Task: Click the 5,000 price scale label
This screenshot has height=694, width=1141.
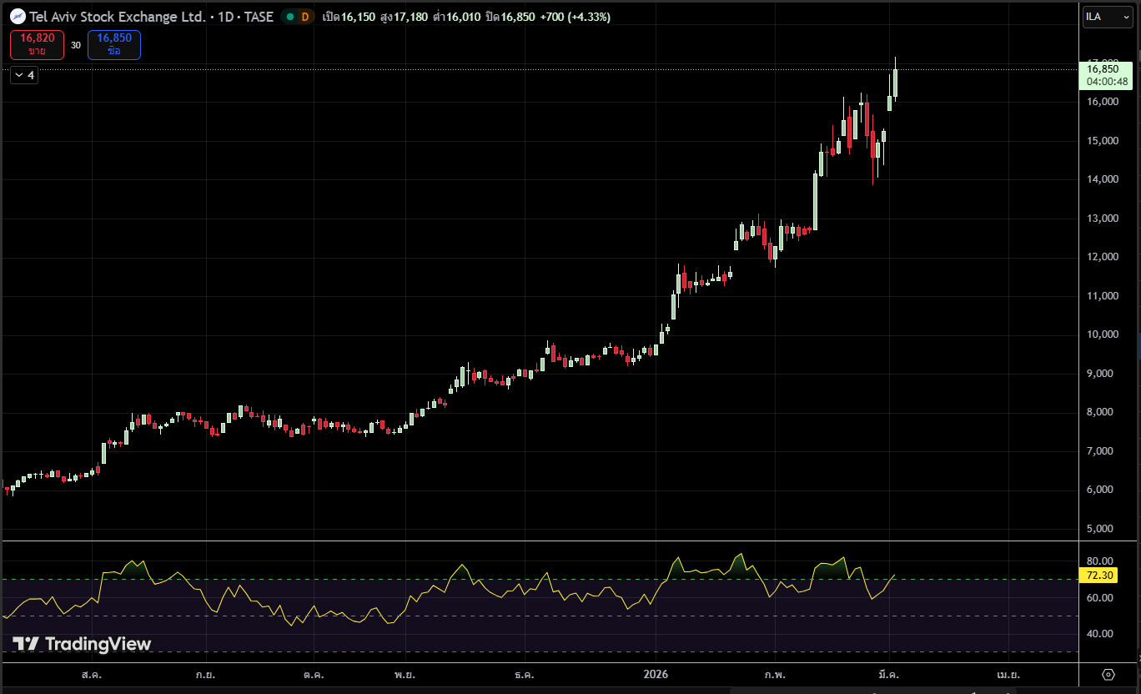Action: pyautogui.click(x=1102, y=529)
